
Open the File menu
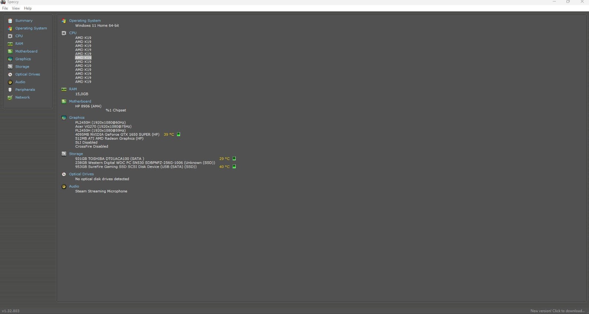click(5, 8)
